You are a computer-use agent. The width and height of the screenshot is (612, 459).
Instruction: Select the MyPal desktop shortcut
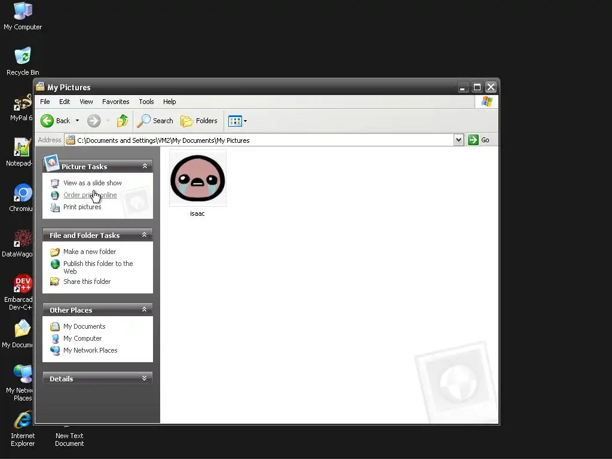(x=22, y=108)
